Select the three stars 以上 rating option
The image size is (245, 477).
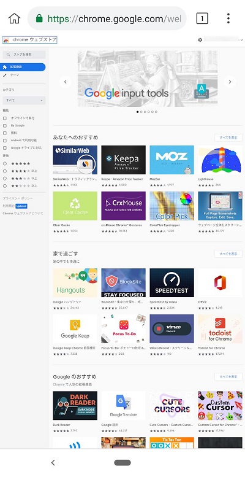click(x=4, y=178)
